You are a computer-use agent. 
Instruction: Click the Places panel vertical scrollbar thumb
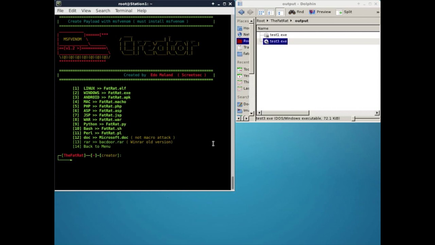251,49
